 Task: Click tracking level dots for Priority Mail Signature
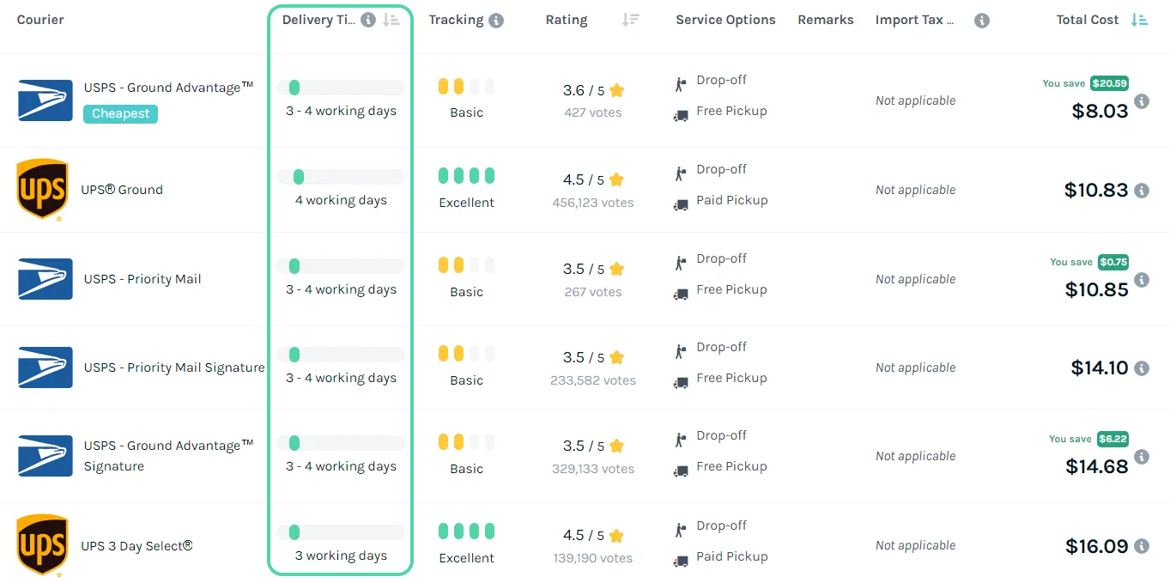(466, 354)
